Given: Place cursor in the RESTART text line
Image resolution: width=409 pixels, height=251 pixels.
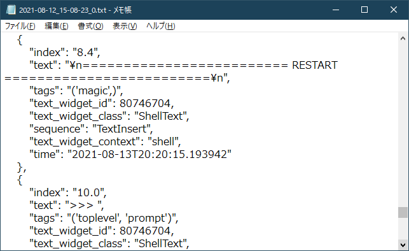Looking at the screenshot, I should (184, 65).
